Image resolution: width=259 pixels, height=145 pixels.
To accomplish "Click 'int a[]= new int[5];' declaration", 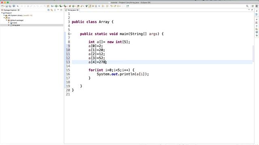I will tap(109, 42).
